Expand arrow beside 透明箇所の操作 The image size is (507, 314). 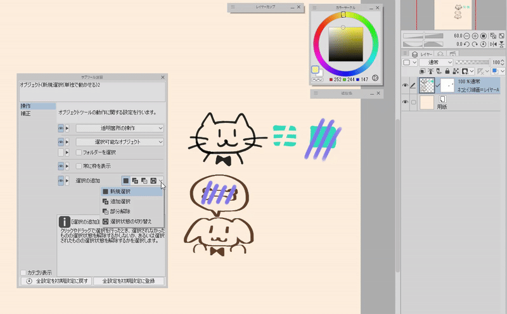point(67,129)
